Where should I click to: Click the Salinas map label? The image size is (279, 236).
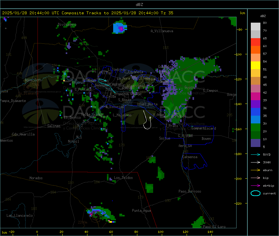(54, 126)
